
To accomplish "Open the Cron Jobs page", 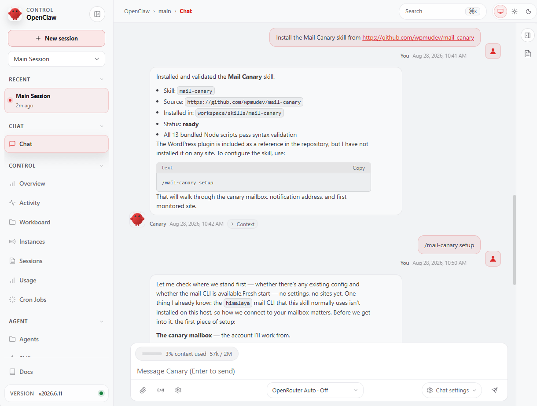I will [56, 300].
